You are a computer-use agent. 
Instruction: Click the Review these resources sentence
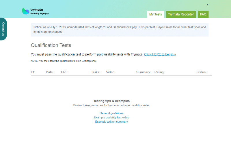tap(111, 105)
